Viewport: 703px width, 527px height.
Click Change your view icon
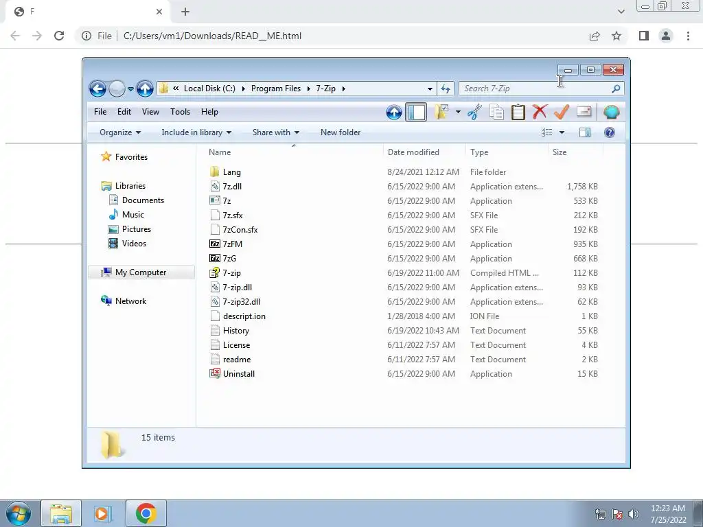[x=546, y=132]
